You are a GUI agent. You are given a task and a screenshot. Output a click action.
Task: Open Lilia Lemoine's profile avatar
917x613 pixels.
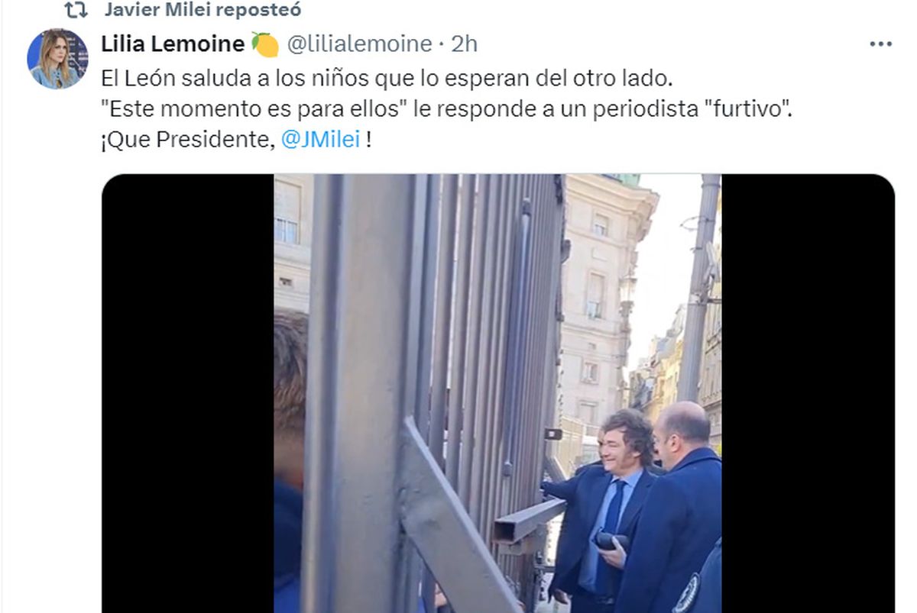[x=57, y=59]
